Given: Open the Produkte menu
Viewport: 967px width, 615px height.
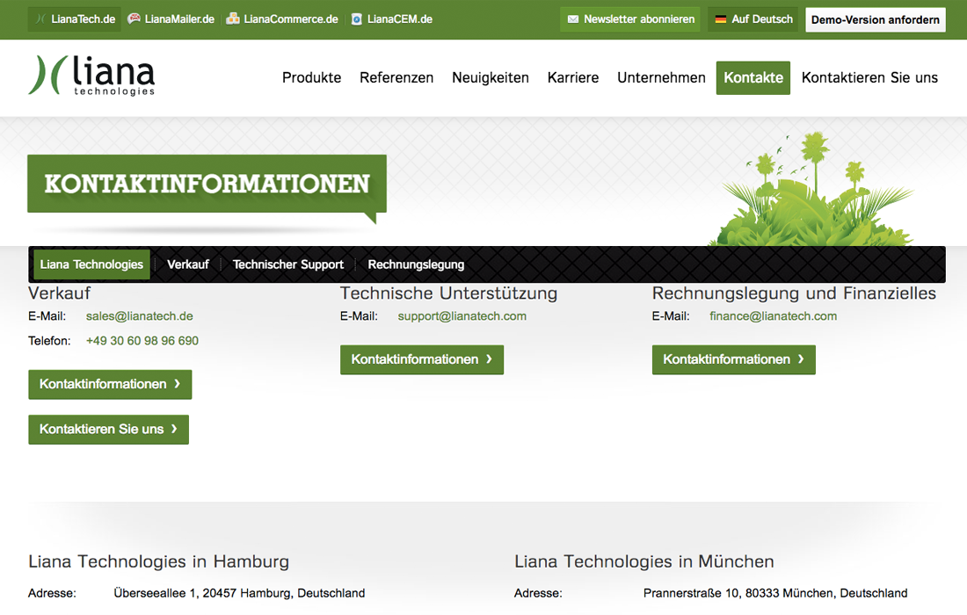Looking at the screenshot, I should point(311,77).
